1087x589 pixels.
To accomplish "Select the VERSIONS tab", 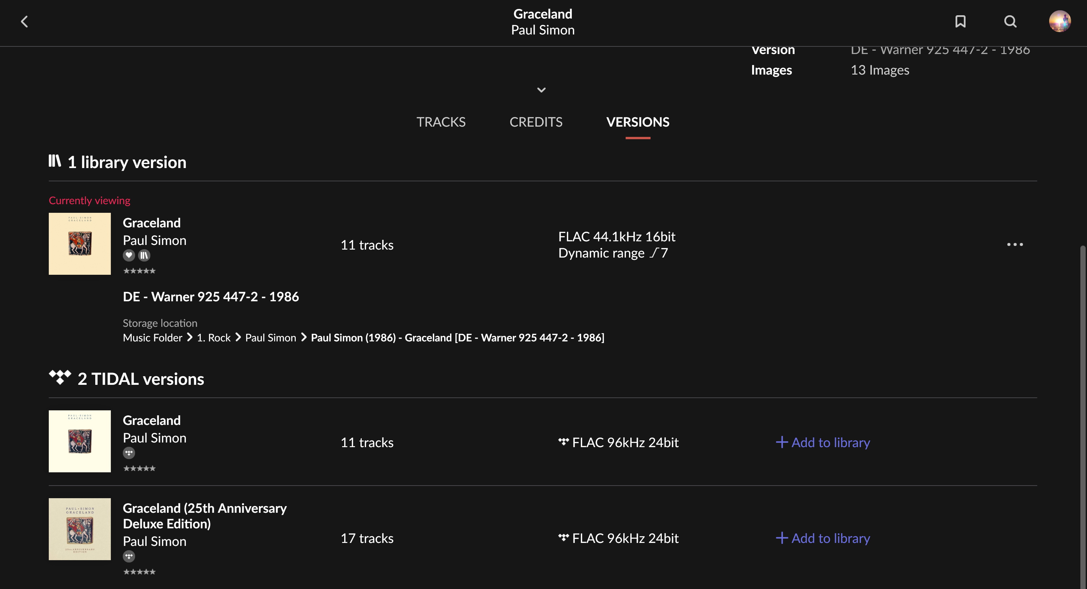I will [638, 122].
